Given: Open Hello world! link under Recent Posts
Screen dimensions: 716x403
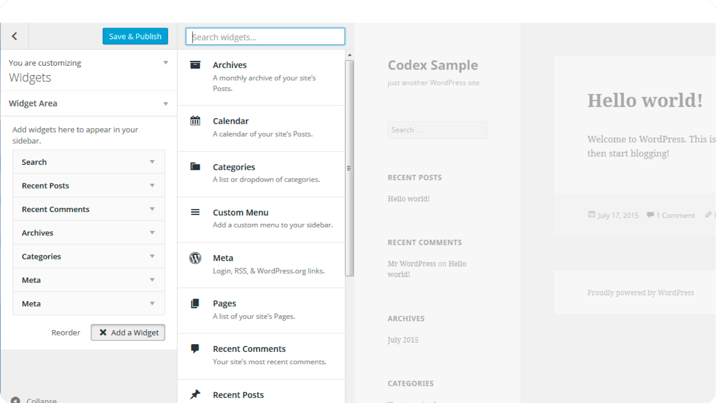Looking at the screenshot, I should pos(409,199).
